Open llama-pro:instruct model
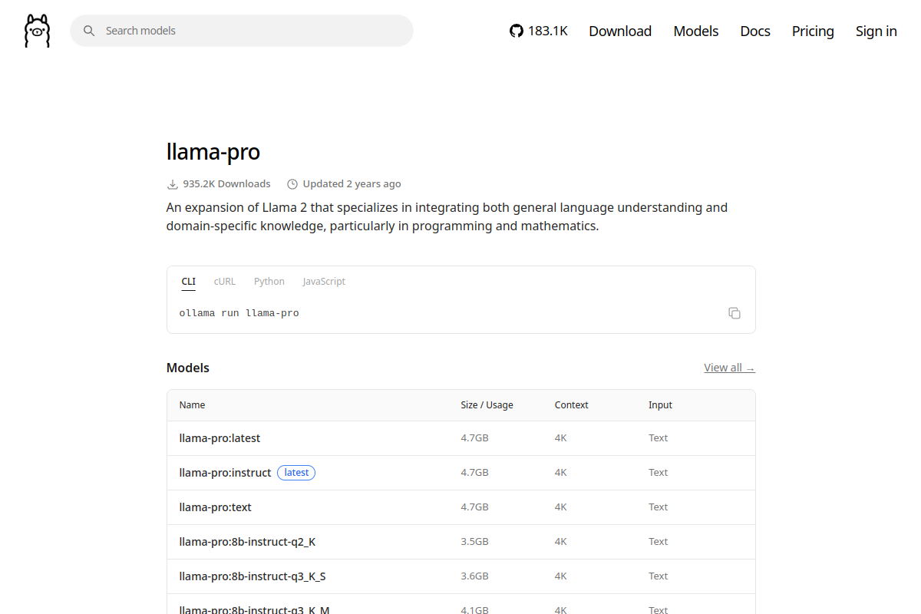The image size is (921, 614). [x=225, y=473]
